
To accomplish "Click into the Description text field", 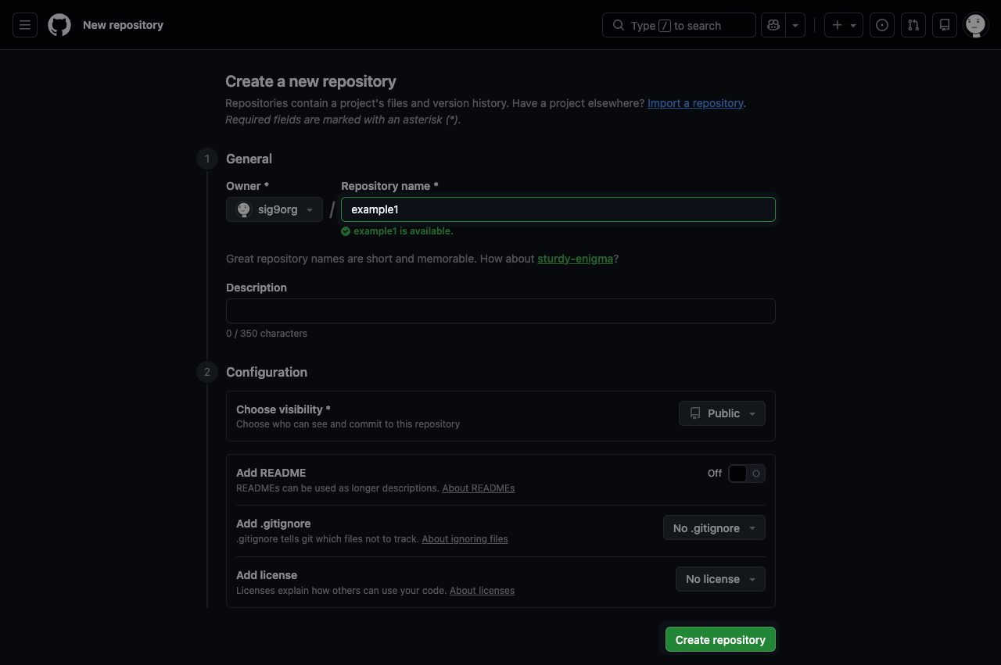I will (x=500, y=311).
